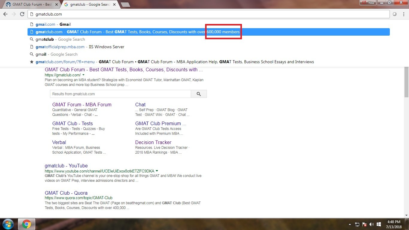
Task: Open the GMAT Club Forum search result title
Action: point(124,70)
